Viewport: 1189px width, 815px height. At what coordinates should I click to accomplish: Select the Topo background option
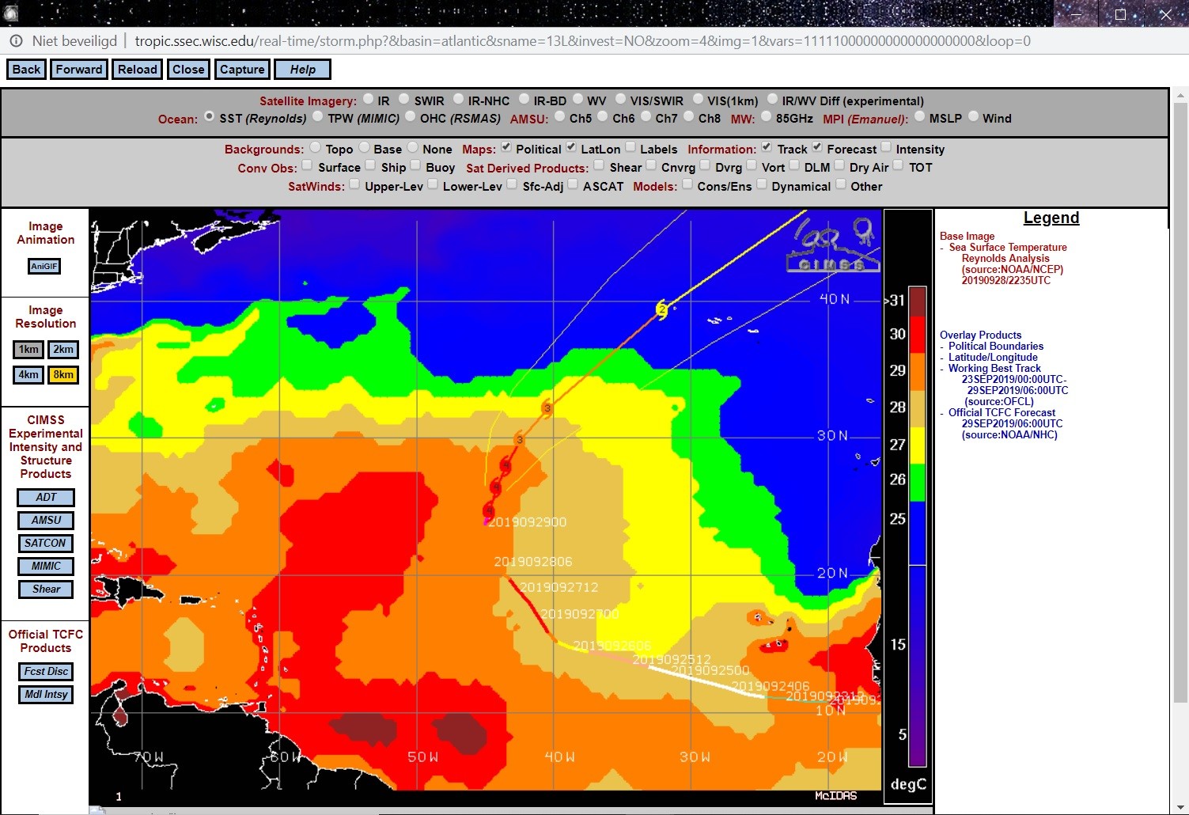316,147
